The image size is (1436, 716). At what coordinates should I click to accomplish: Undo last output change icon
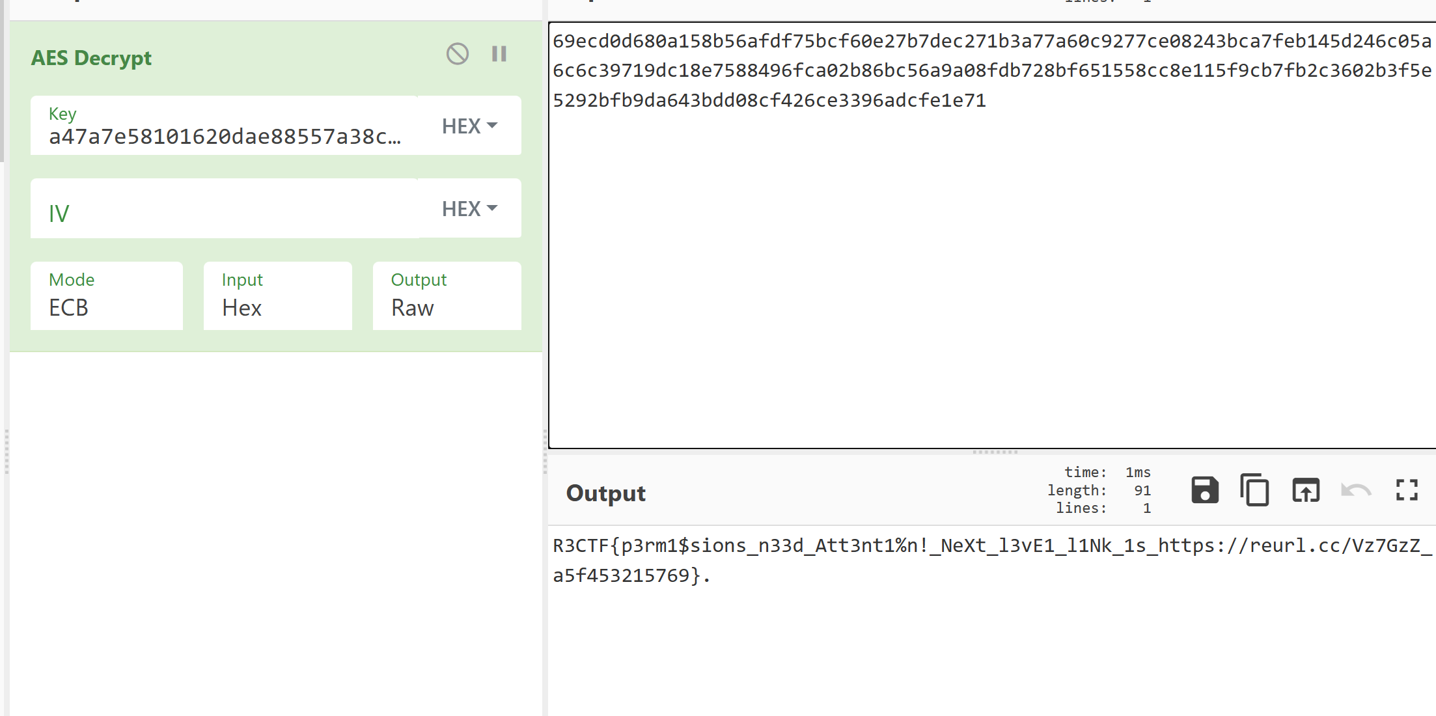(x=1356, y=490)
